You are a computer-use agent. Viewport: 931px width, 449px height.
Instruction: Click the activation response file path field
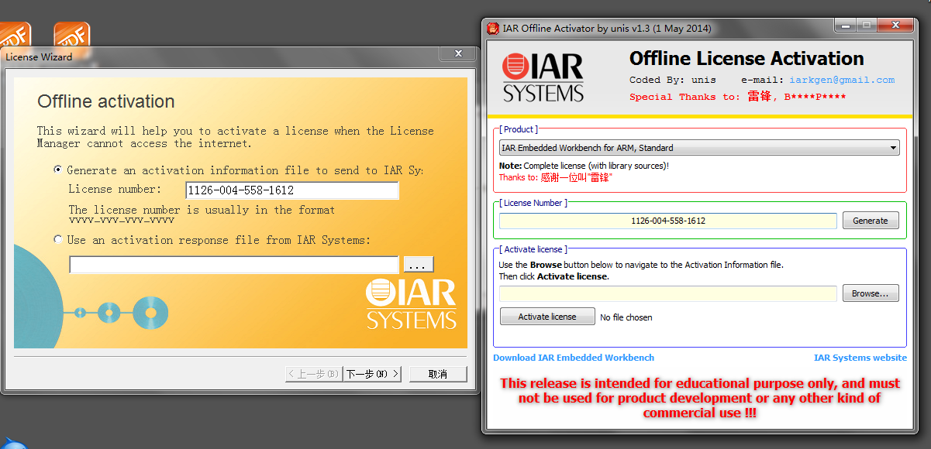(x=233, y=265)
